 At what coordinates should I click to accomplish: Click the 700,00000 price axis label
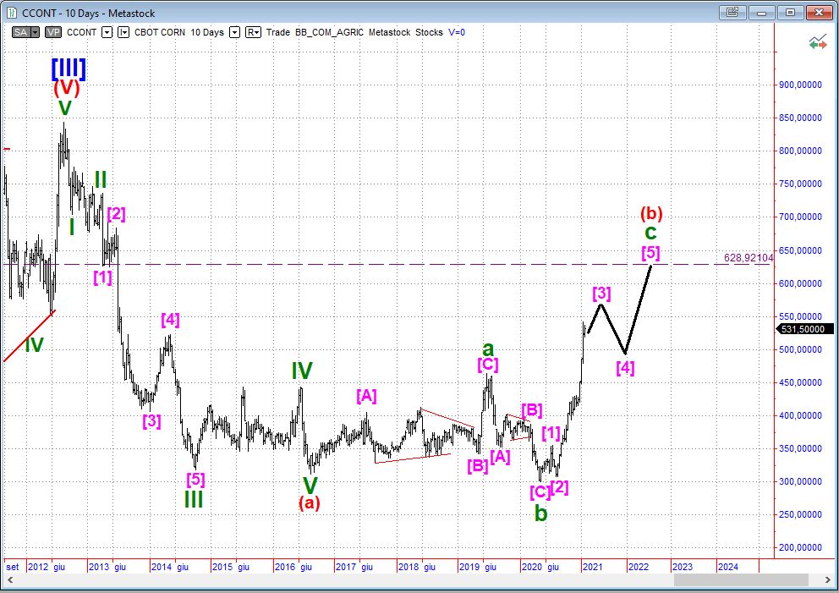tap(800, 217)
